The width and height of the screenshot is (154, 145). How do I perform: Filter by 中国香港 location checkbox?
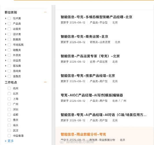[9, 136]
